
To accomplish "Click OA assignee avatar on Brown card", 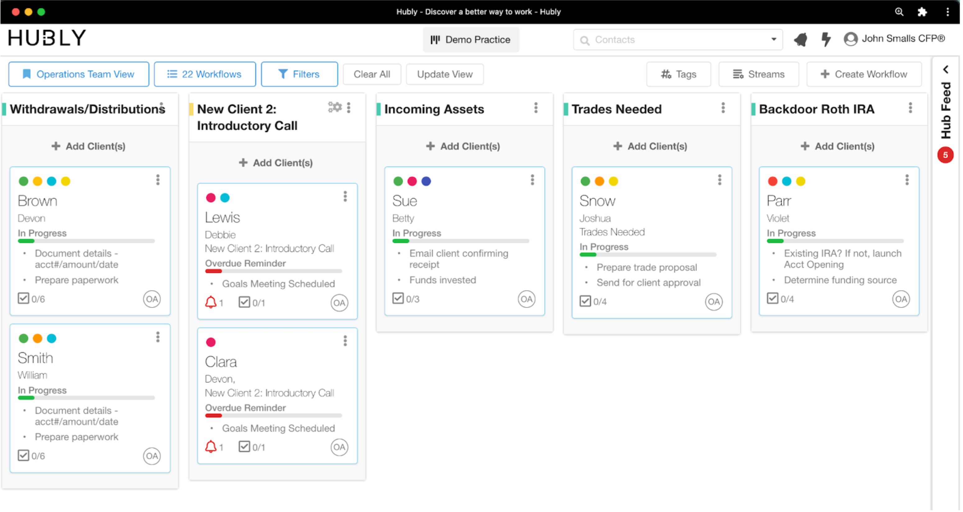I will click(152, 299).
